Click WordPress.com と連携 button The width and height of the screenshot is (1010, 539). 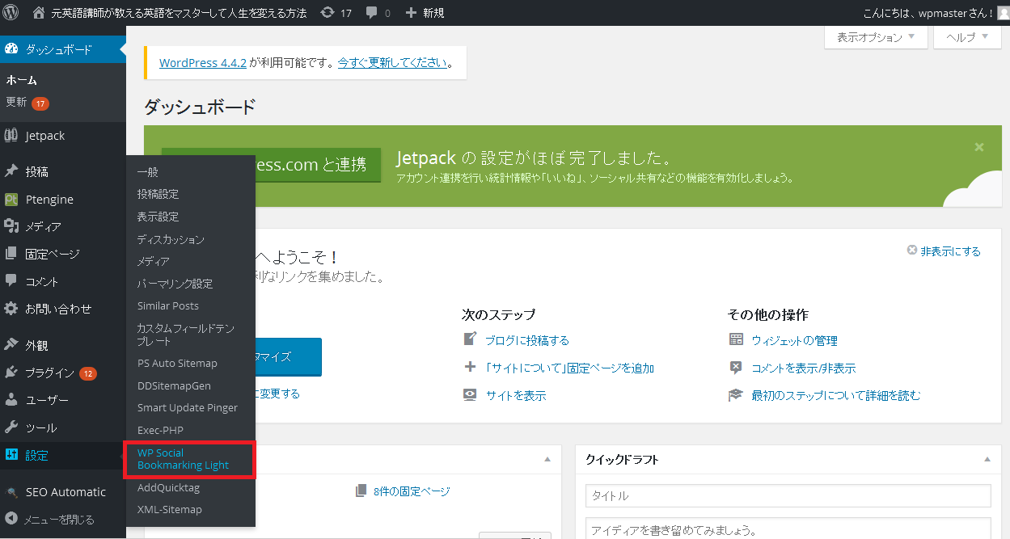click(318, 165)
